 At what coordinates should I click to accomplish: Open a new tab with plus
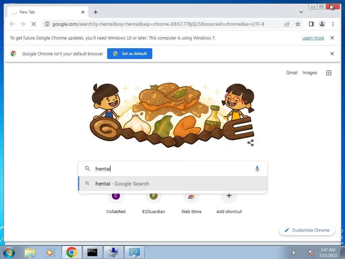[96, 12]
